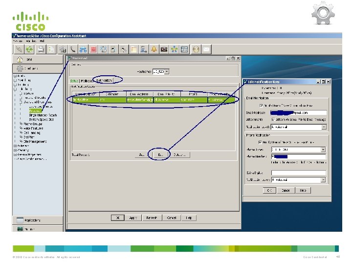Open the Phone Type dropdown
The image size is (352, 264).
323,150
